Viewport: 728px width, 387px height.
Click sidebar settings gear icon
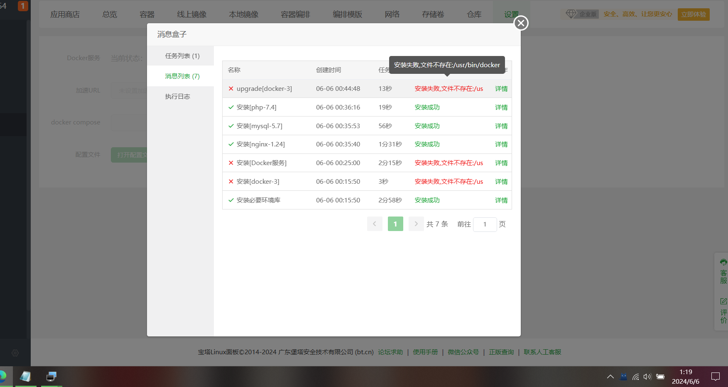[15, 353]
